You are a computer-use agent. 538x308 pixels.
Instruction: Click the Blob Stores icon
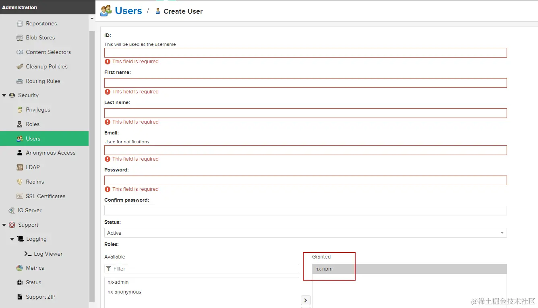[19, 38]
